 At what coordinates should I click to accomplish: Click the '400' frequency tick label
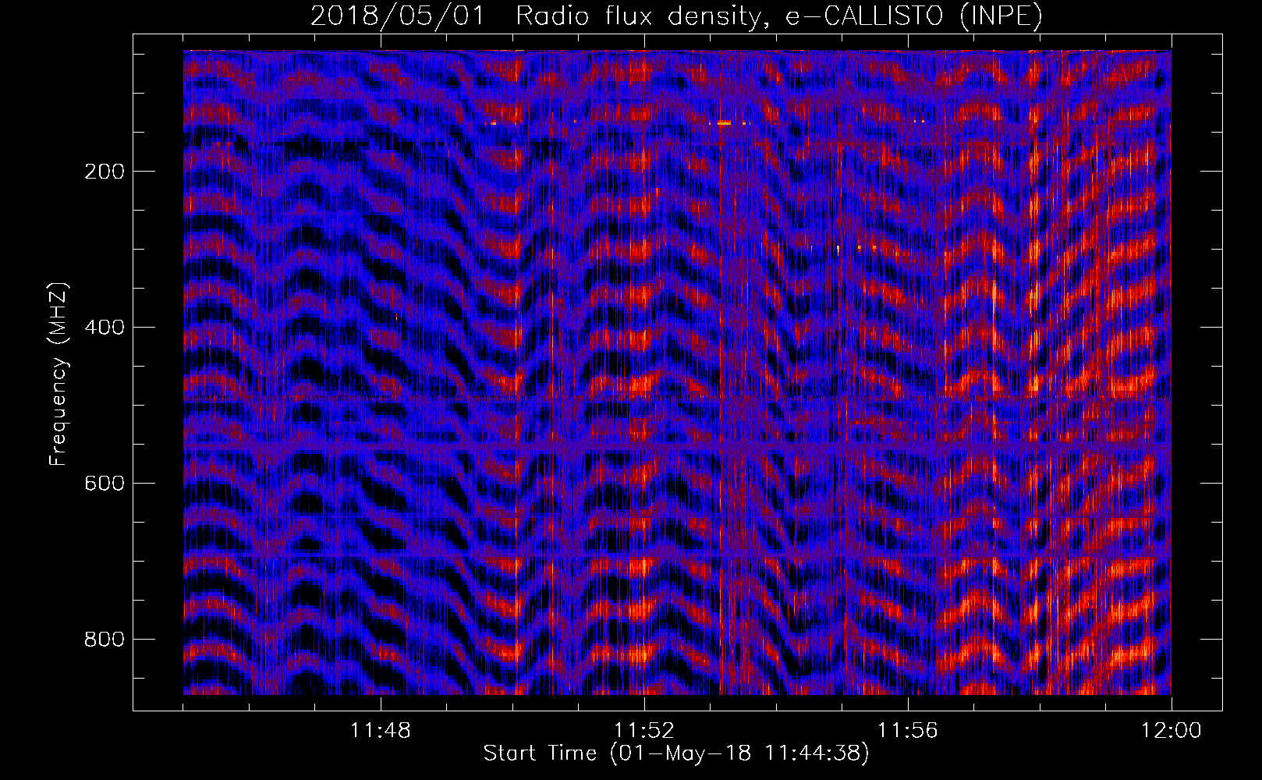tap(105, 328)
